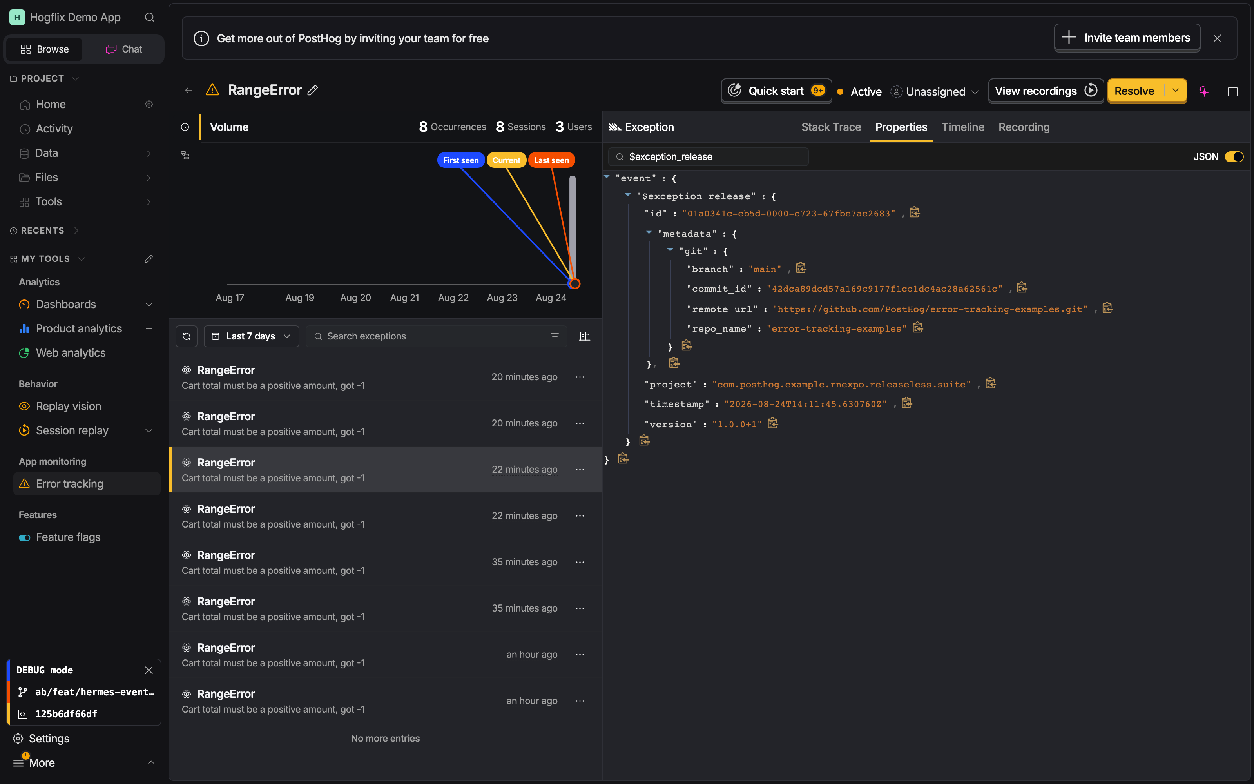Copy the project value

(991, 383)
